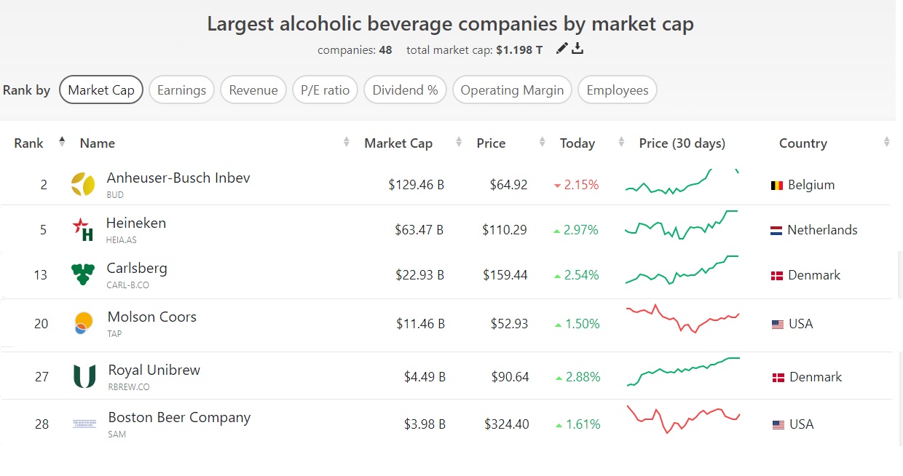Sort by Price column arrows
The width and height of the screenshot is (903, 476).
point(542,143)
